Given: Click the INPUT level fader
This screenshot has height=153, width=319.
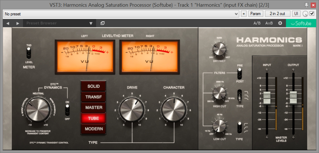Looking at the screenshot, I should click(x=267, y=98).
